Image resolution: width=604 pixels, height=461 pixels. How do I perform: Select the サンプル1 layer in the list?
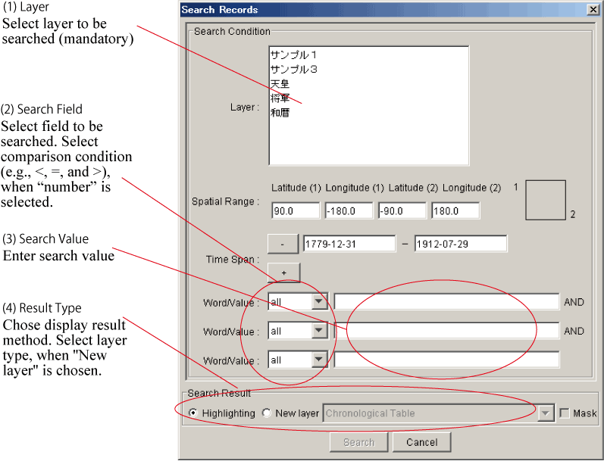[x=293, y=55]
